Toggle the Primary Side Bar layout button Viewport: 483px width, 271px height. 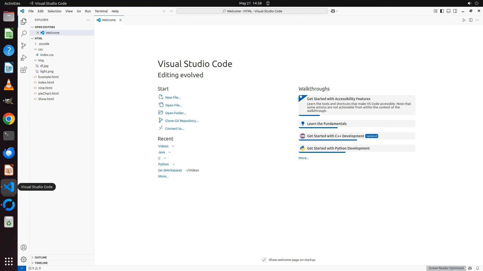[442, 11]
